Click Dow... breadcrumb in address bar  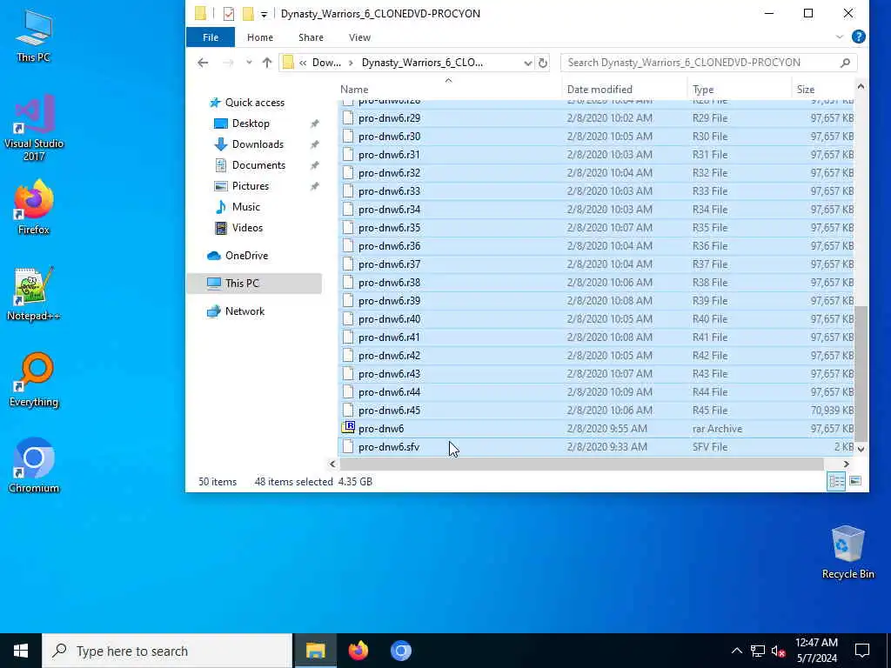click(327, 63)
